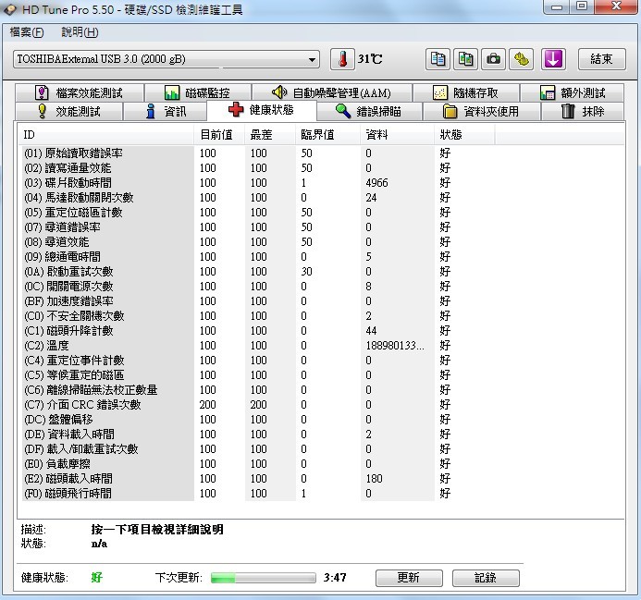The image size is (641, 600).
Task: Open the 資料夾使用 folder usage tab
Action: coord(480,112)
